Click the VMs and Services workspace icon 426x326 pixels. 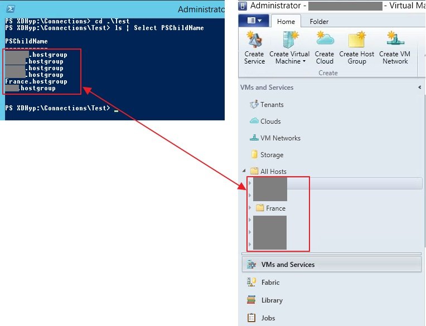pos(251,264)
